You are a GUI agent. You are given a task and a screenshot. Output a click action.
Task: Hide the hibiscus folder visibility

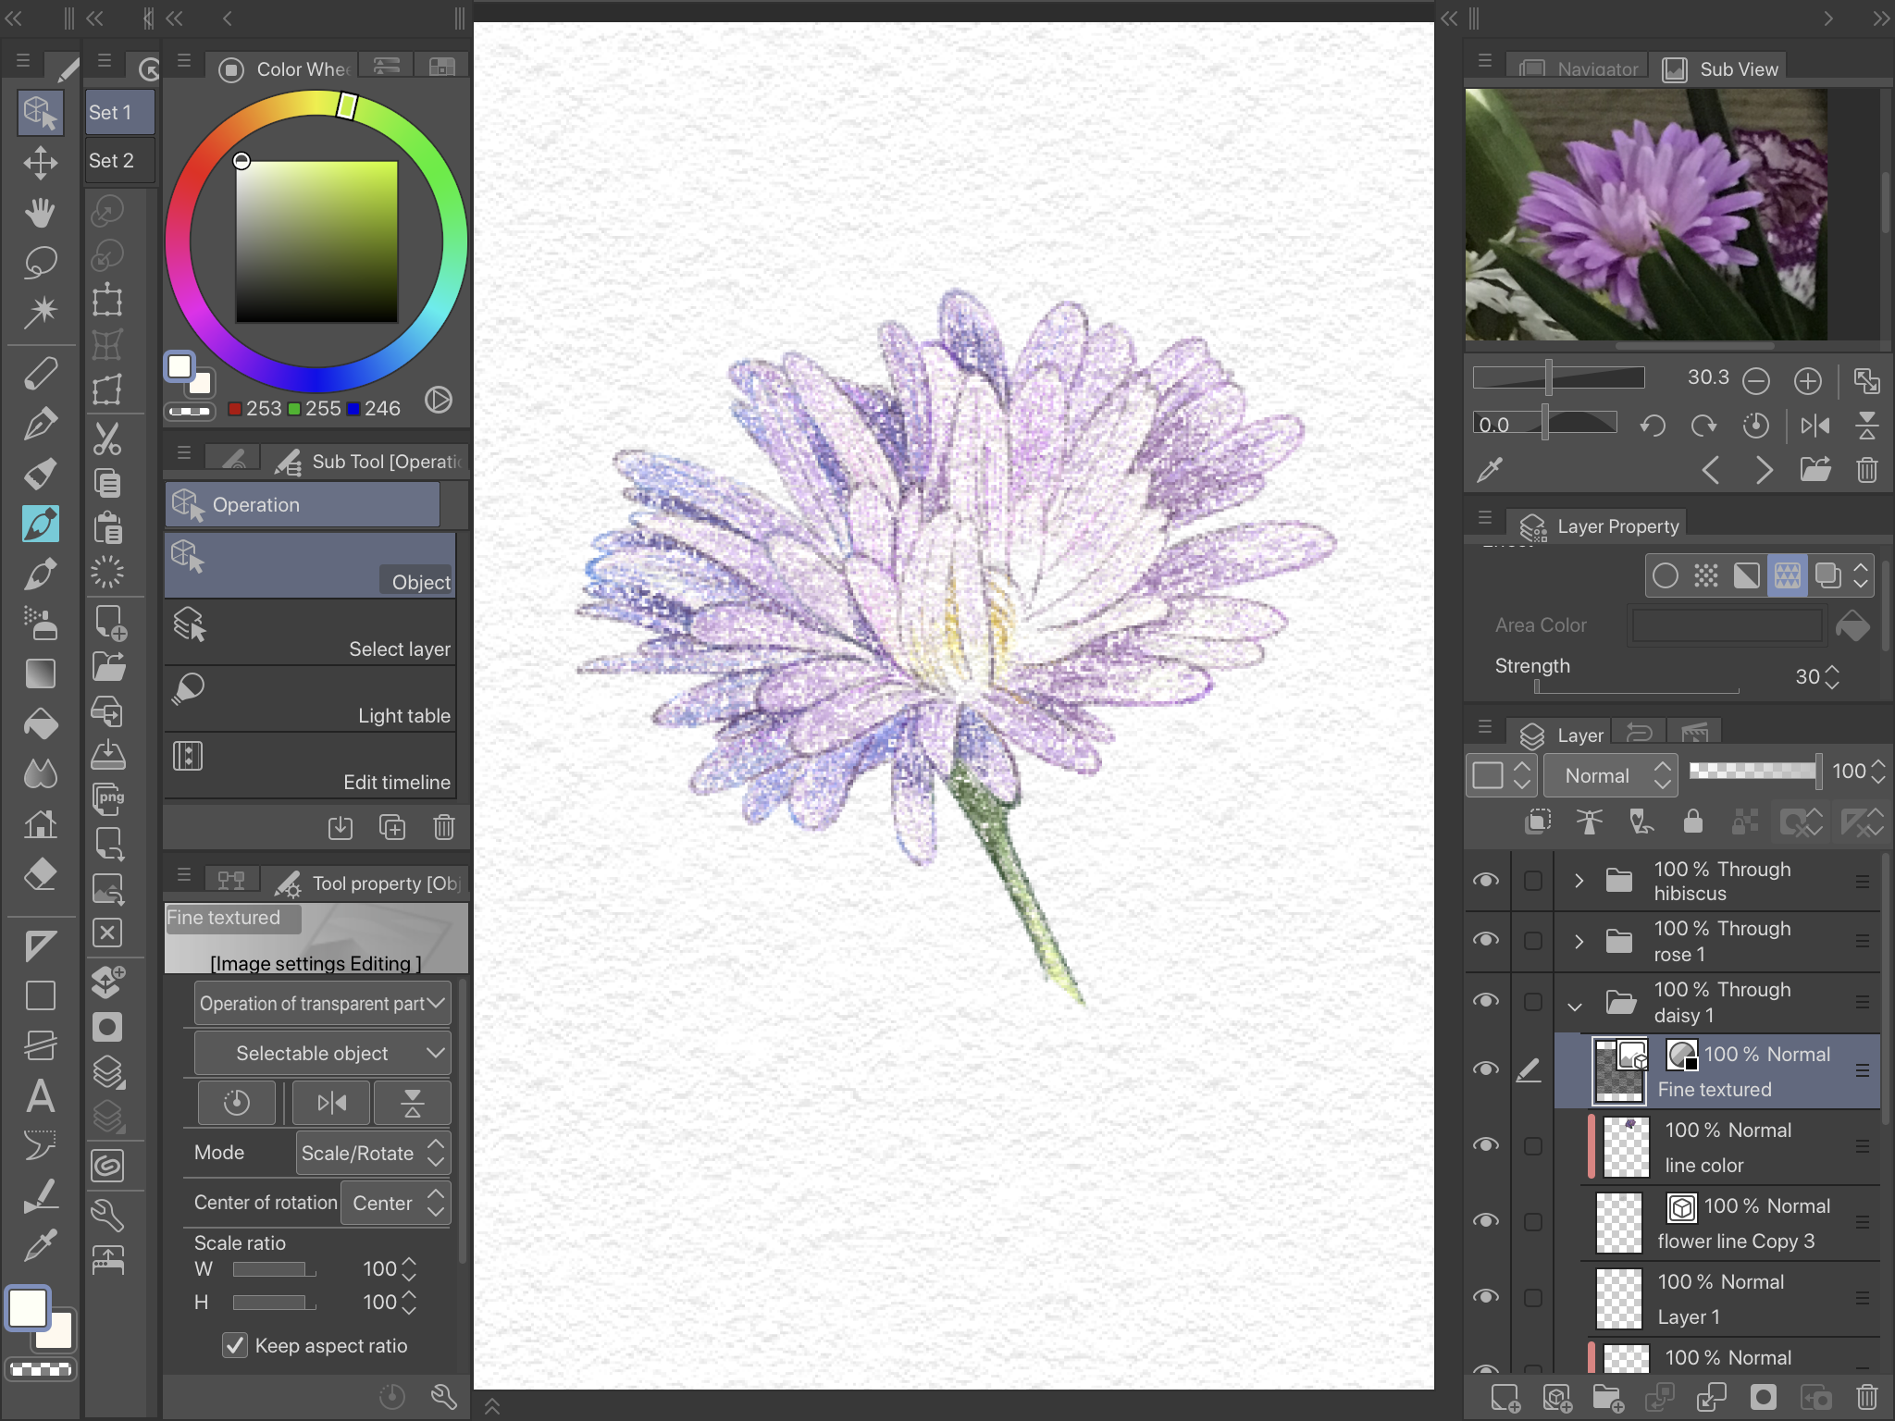pos(1487,881)
